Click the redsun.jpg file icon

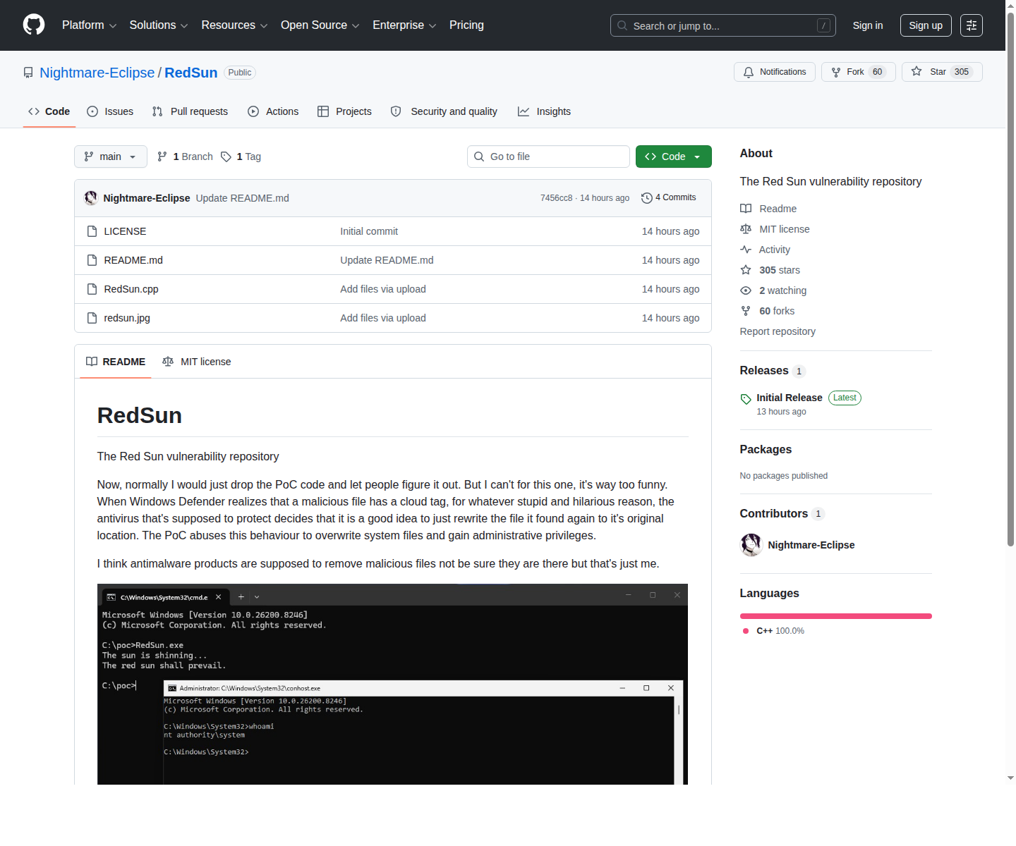tap(92, 318)
